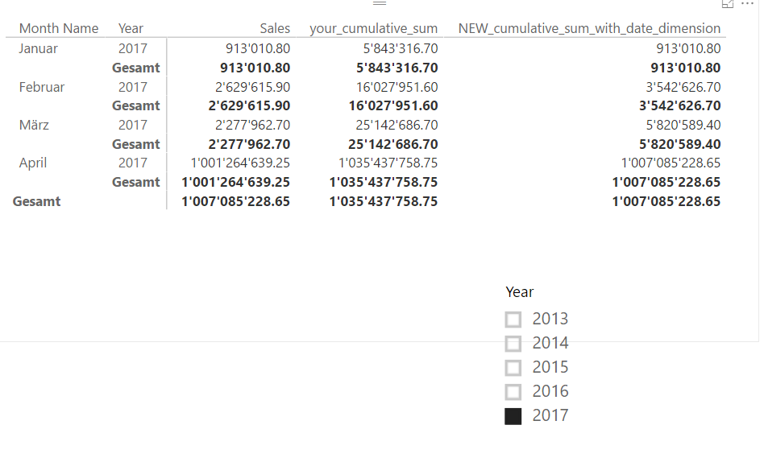The height and width of the screenshot is (458, 764).
Task: Check the 2014 box in Year slicer
Action: click(513, 344)
